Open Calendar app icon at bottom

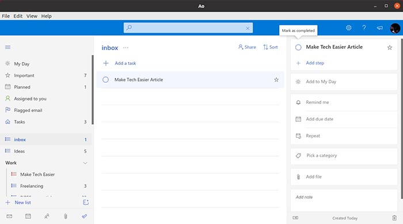tap(28, 217)
